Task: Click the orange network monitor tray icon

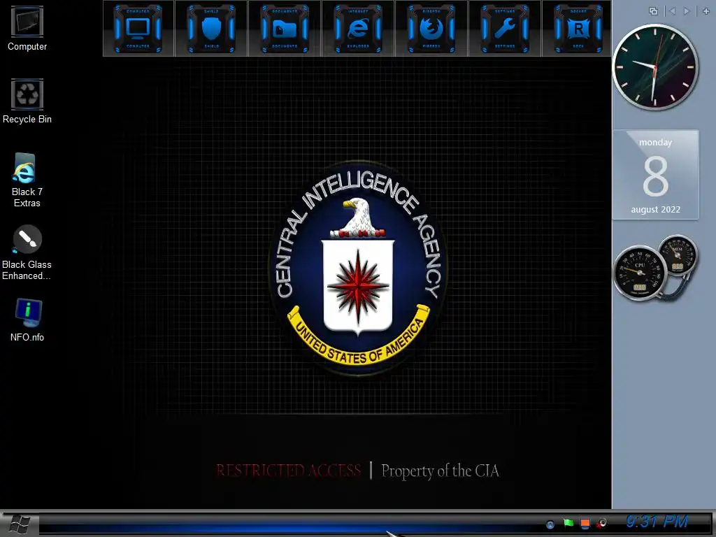Action: click(x=585, y=523)
